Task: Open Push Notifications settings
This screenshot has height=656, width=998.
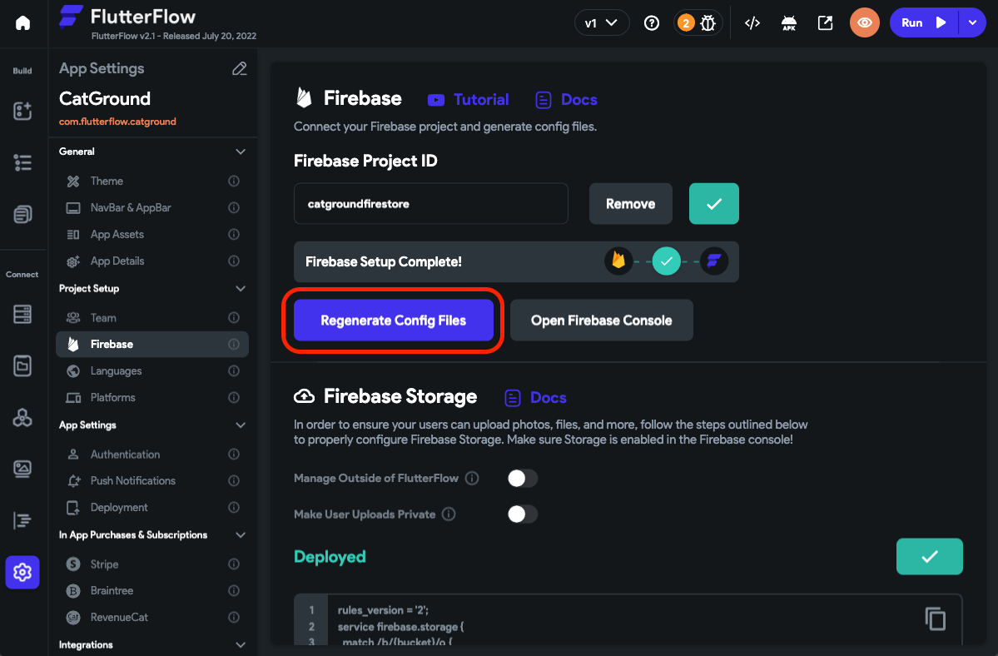Action: (152, 481)
